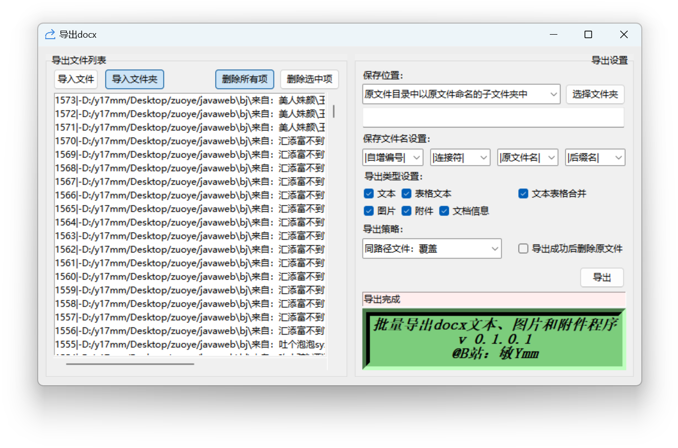
Task: Select list row 1555 with 吐个泡泡
Action: 190,344
